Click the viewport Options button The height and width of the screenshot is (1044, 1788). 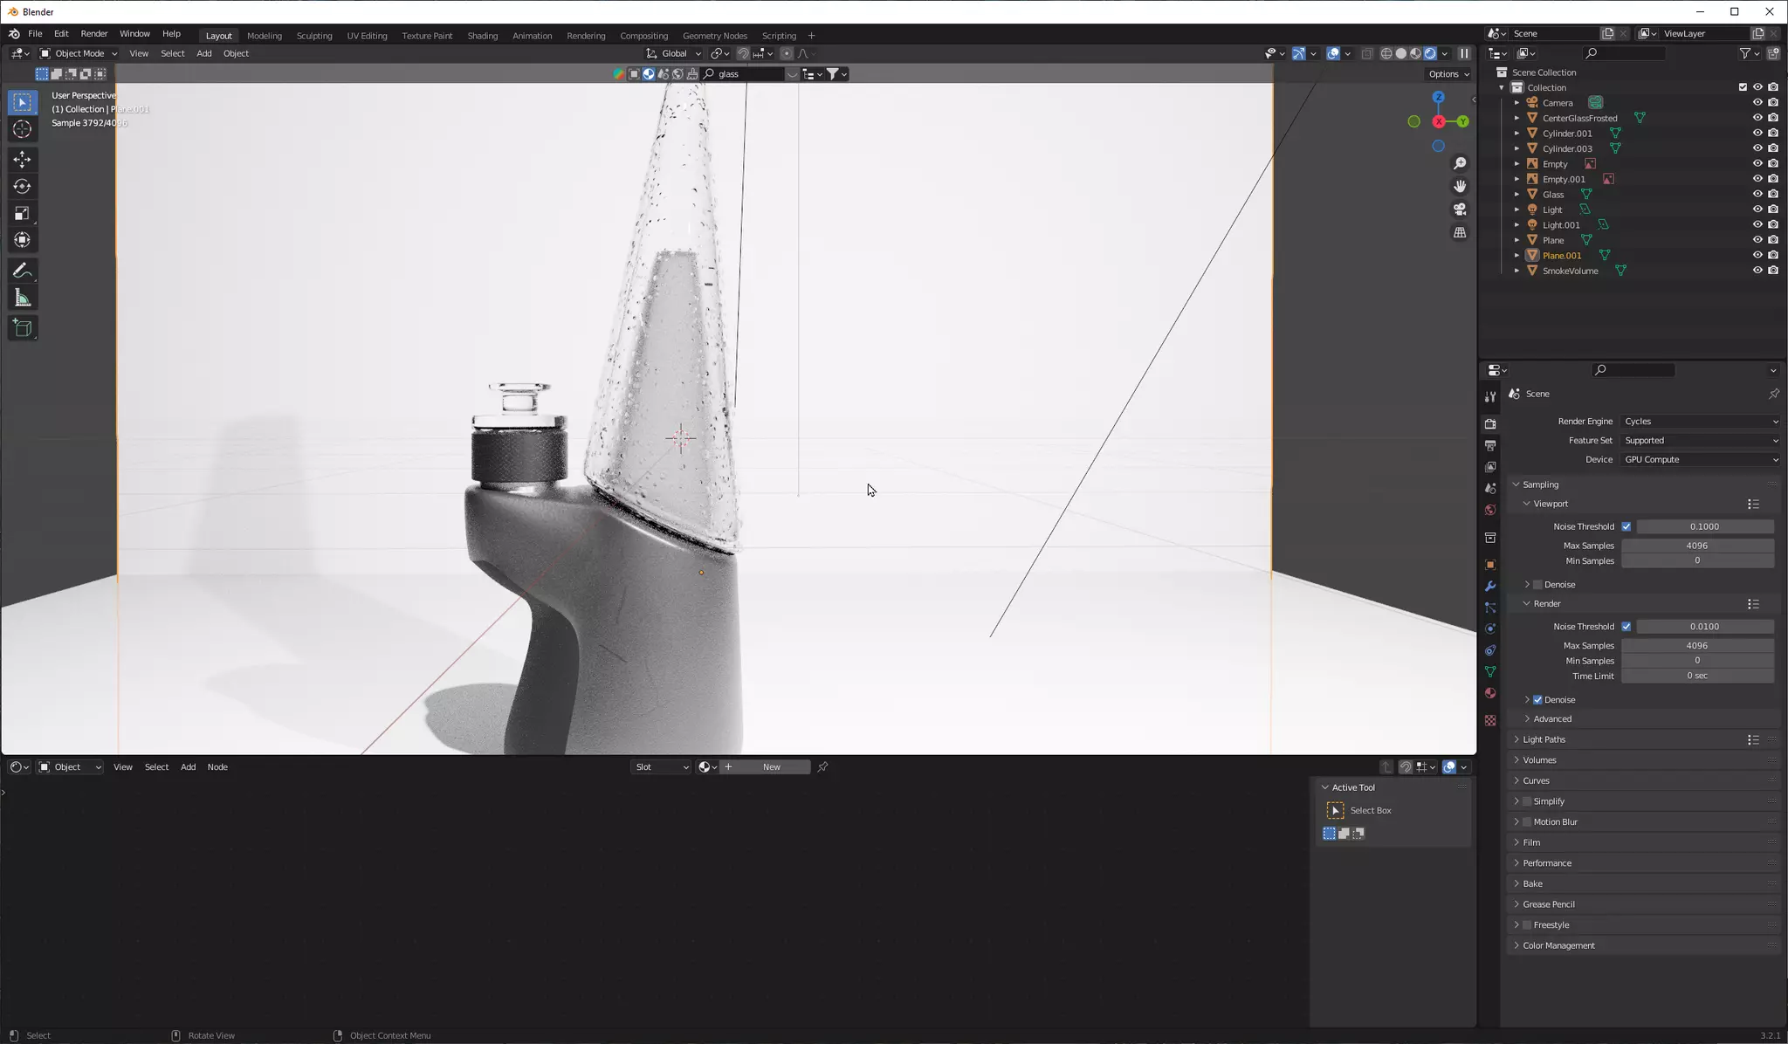click(1448, 74)
